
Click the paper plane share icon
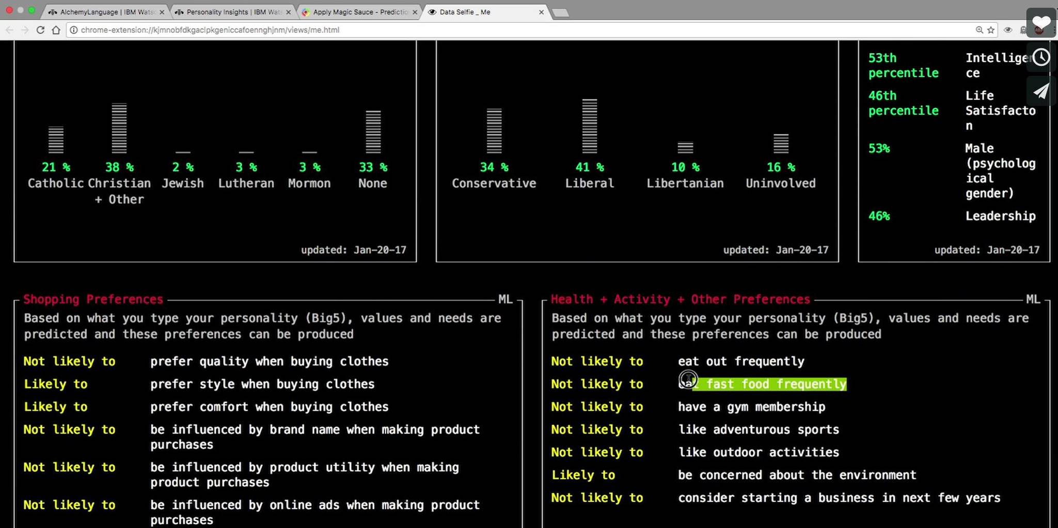1041,91
